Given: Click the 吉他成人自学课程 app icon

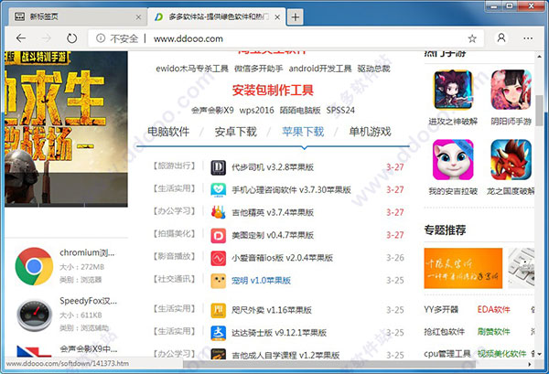Looking at the screenshot, I should click(218, 354).
